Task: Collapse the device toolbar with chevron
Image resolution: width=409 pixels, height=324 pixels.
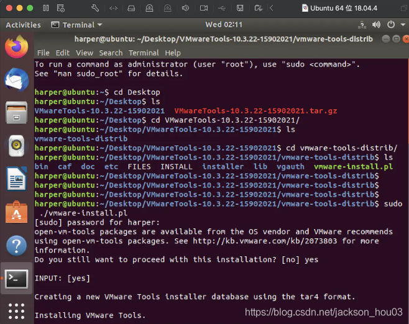Action: 271,8
